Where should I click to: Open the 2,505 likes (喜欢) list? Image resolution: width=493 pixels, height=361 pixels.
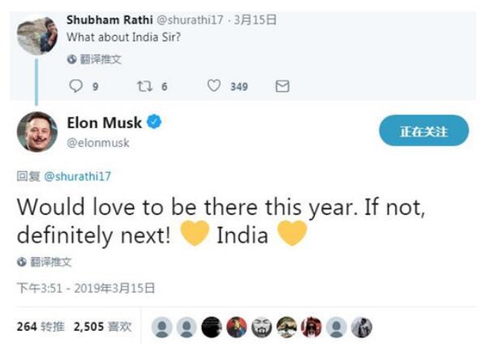pos(101,326)
